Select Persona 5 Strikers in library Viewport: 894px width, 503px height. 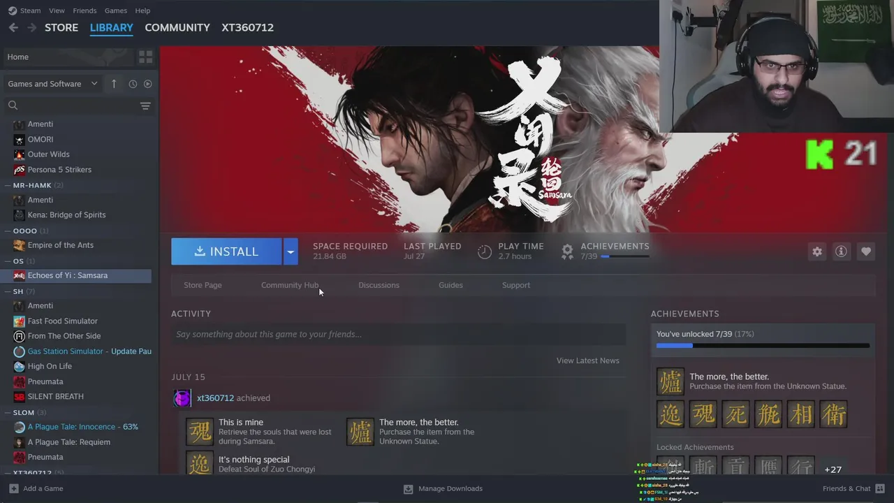59,170
